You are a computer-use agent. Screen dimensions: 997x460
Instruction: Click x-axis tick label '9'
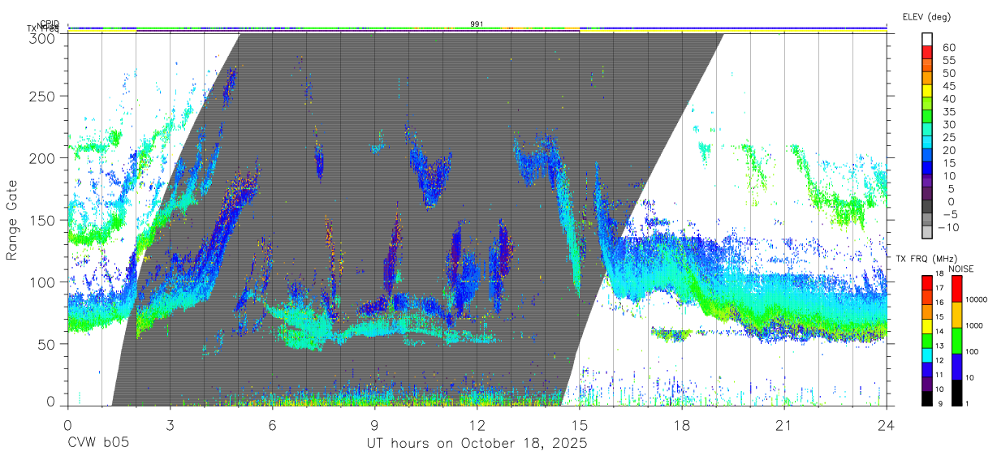pyautogui.click(x=374, y=425)
